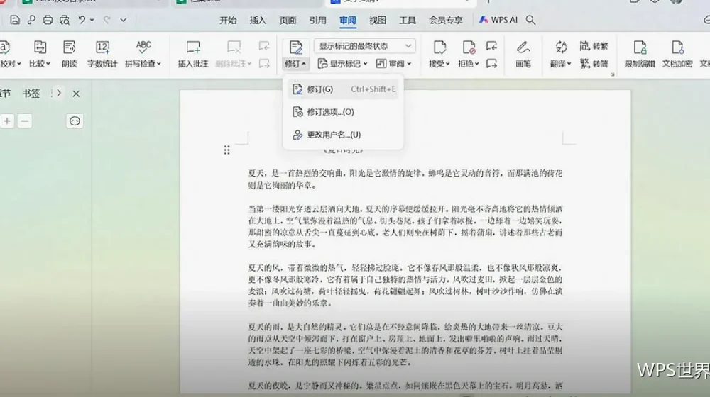Click paragraph starting 夏天的夜晚，是宁静而又神秘的

point(405,386)
